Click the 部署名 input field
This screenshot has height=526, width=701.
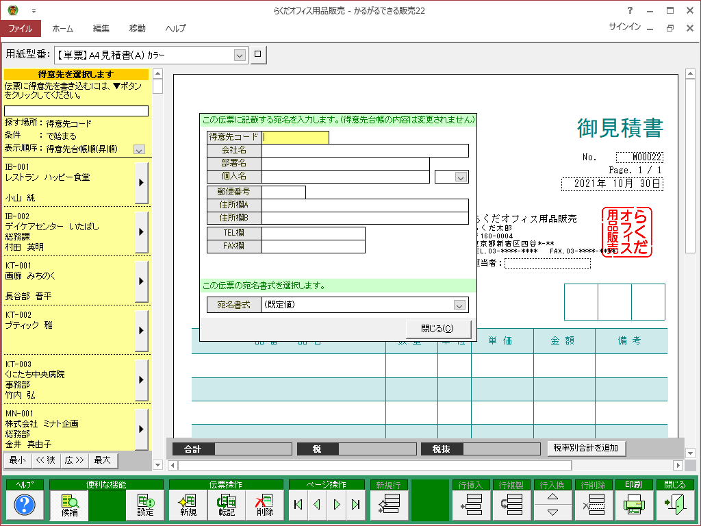(x=346, y=163)
